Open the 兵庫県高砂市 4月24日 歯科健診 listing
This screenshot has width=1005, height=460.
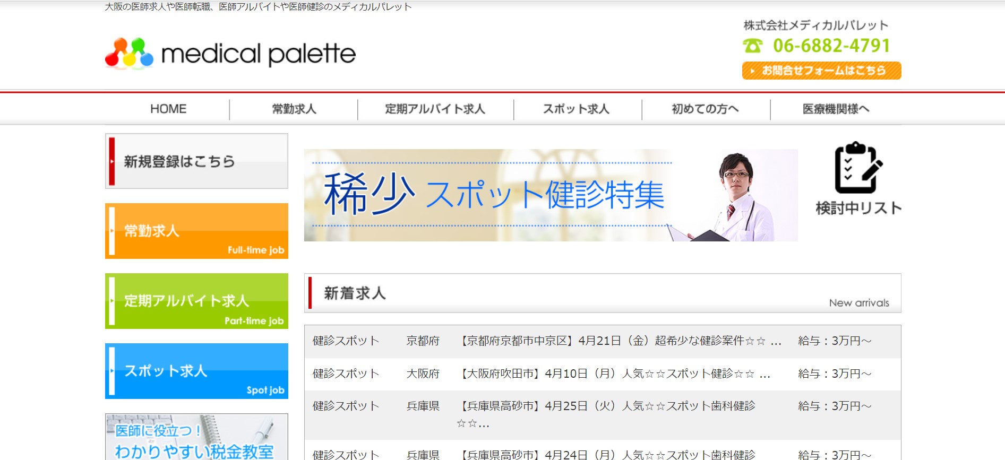tap(606, 454)
